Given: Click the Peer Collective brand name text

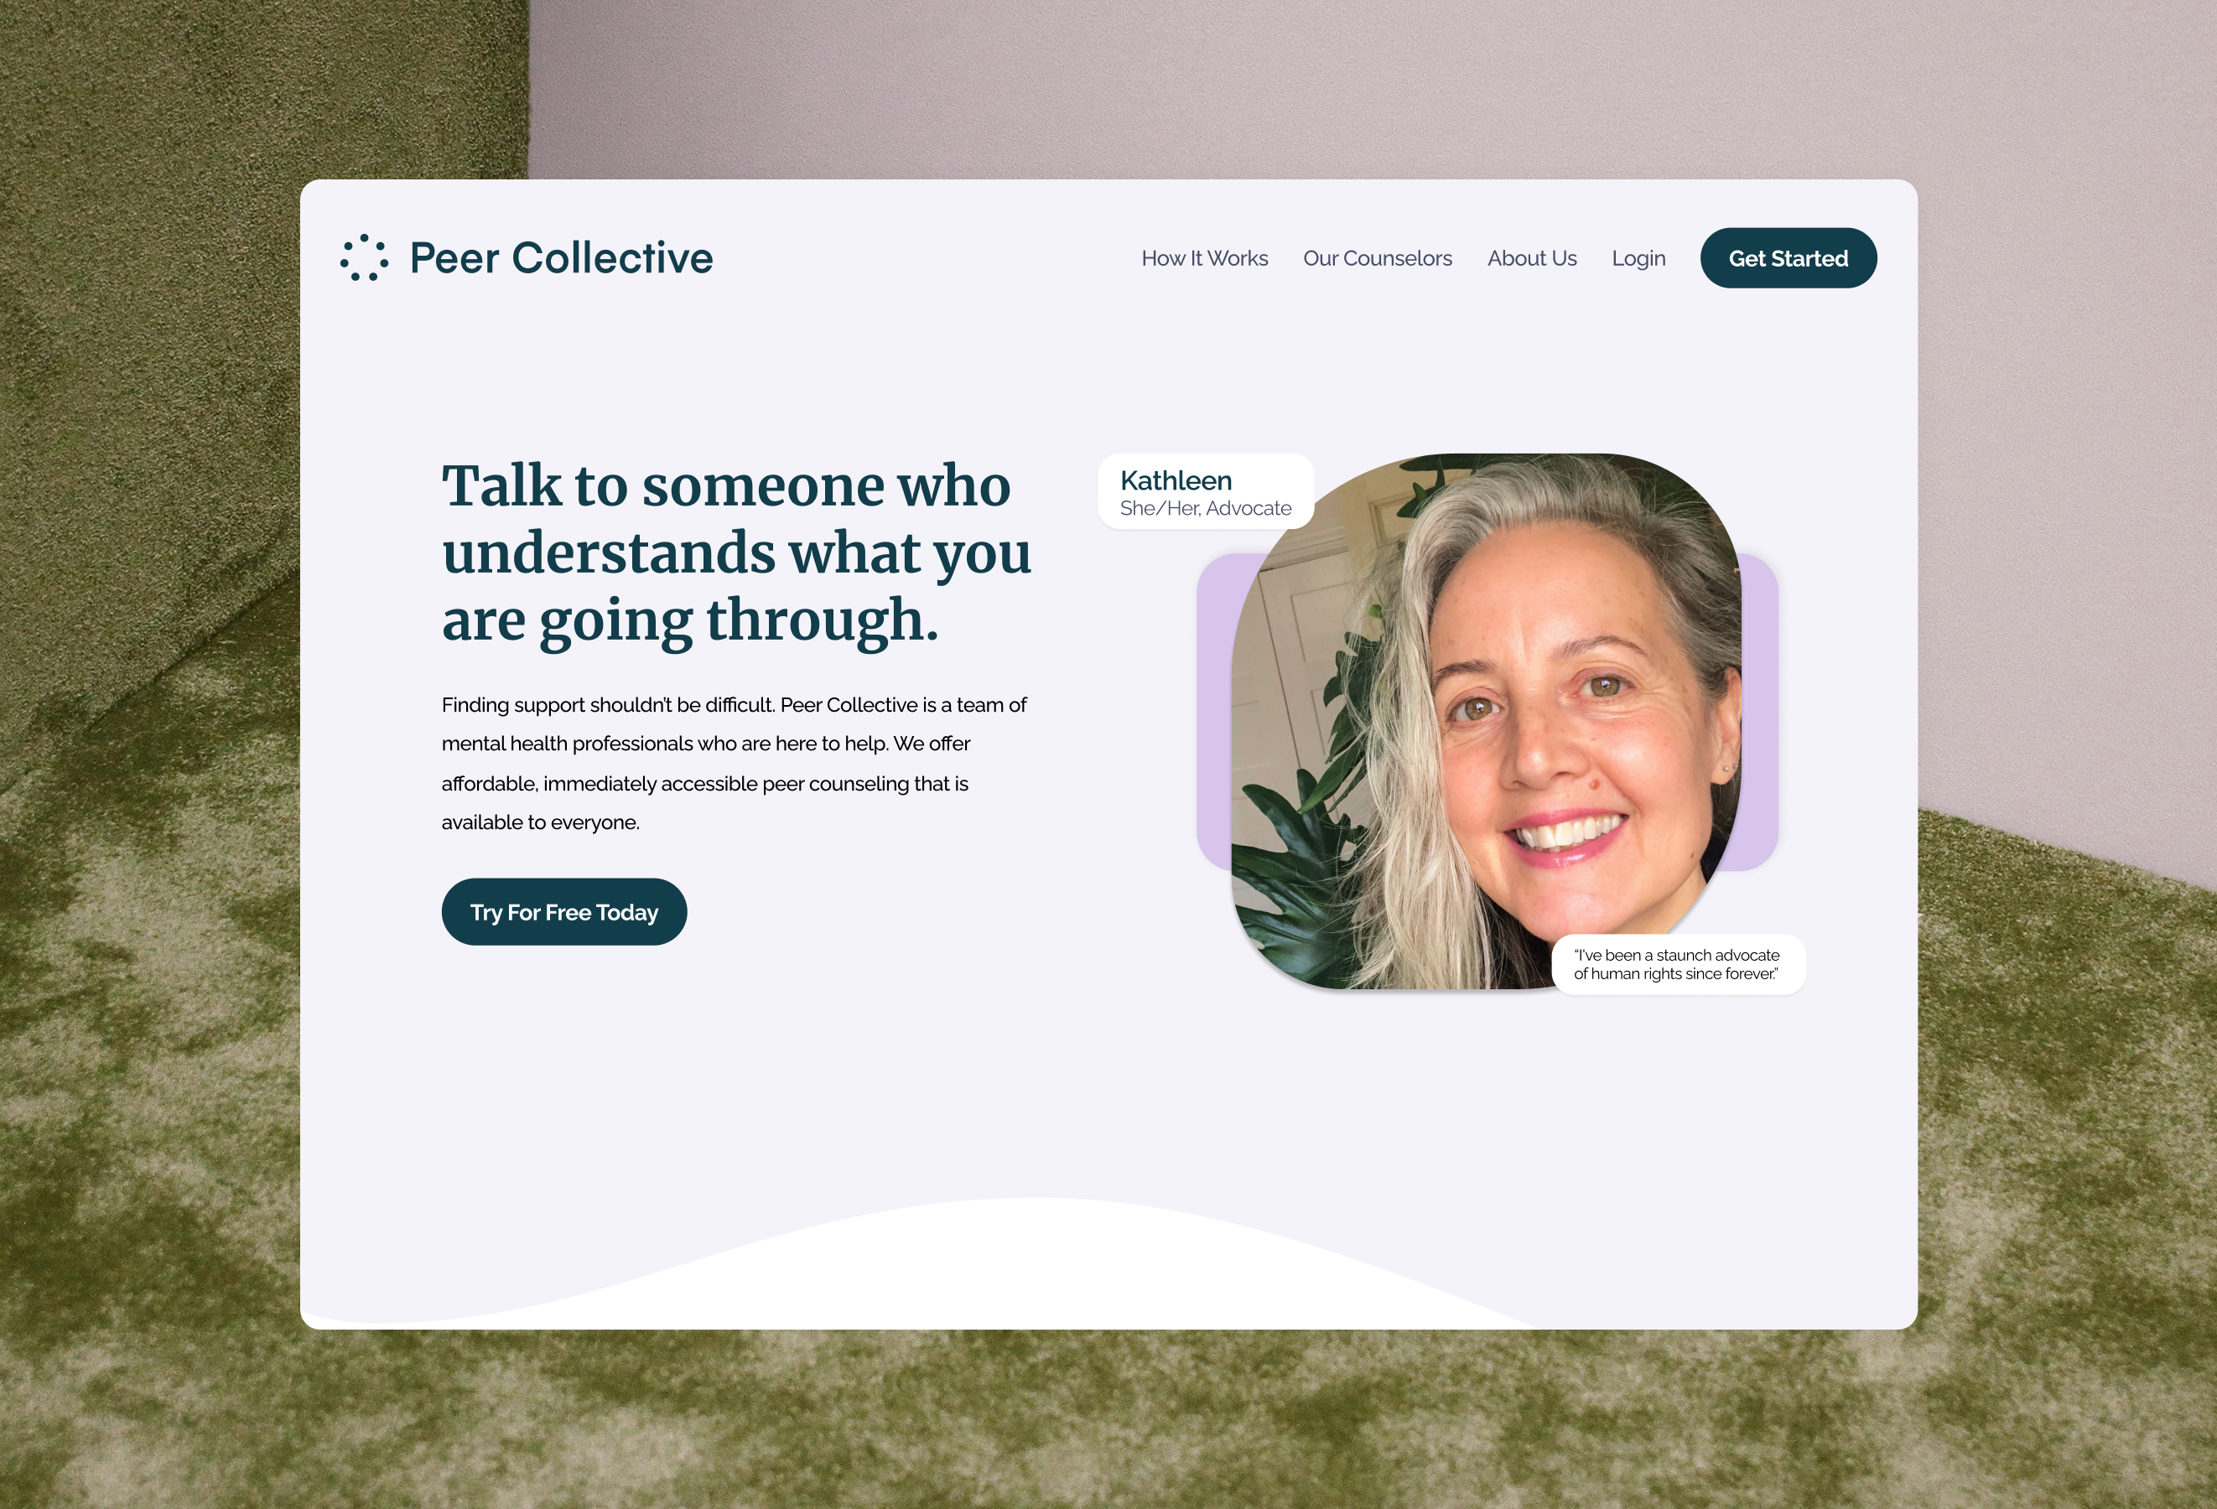Looking at the screenshot, I should tap(561, 257).
